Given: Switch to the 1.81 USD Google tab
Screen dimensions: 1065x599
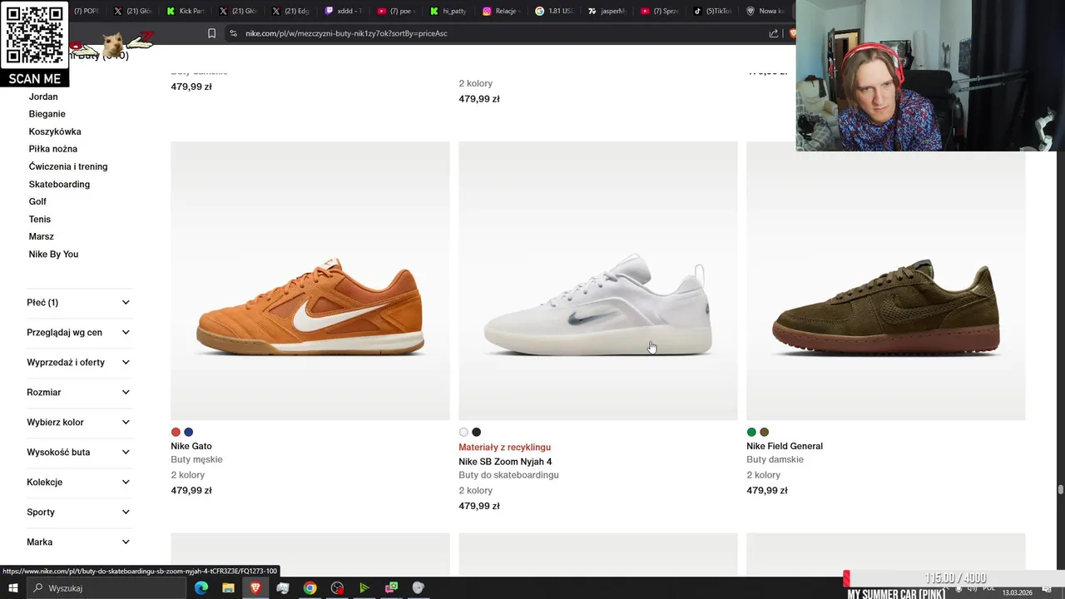Looking at the screenshot, I should coord(554,11).
